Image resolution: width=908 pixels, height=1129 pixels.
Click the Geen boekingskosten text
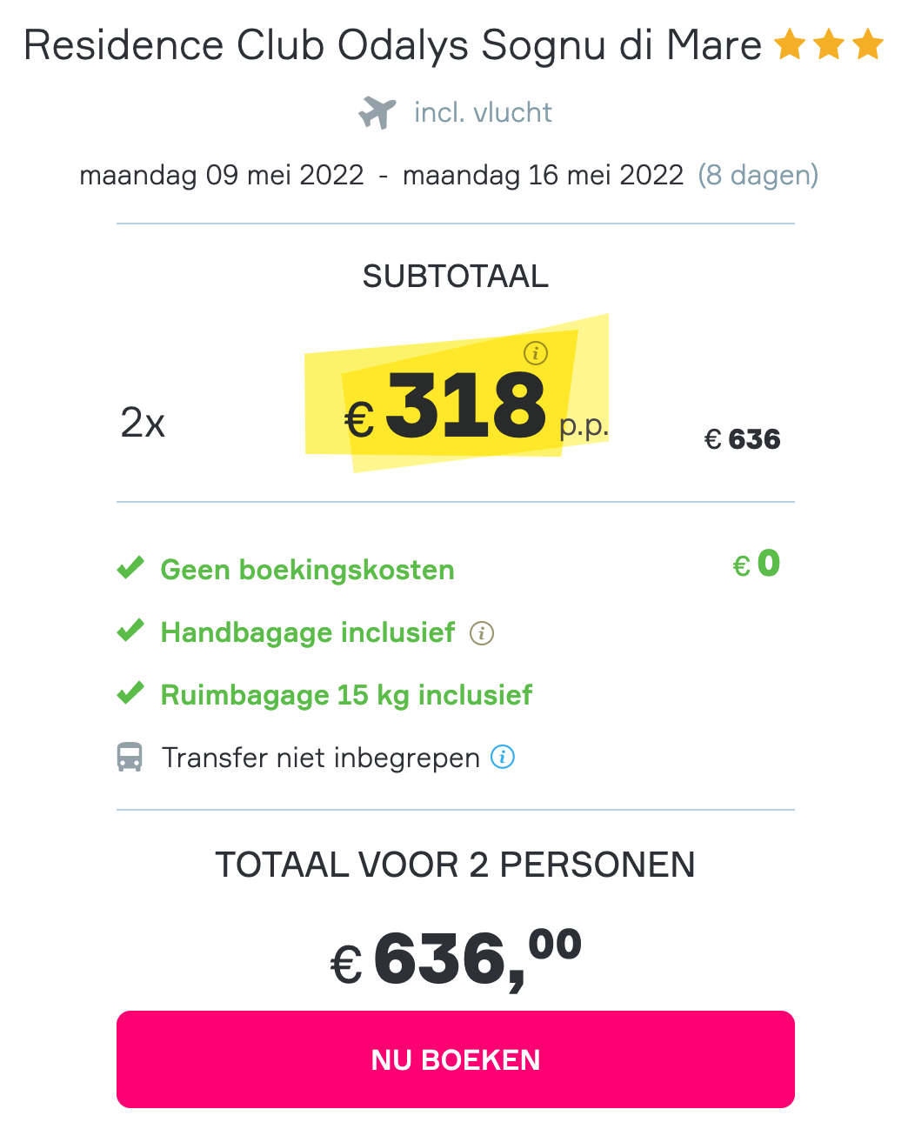(308, 570)
